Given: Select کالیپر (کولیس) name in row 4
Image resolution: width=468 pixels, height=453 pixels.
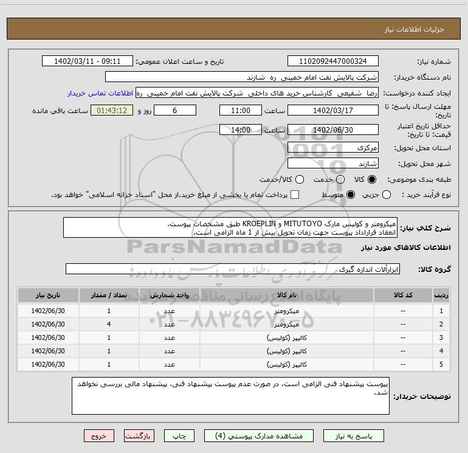Looking at the screenshot, I should (286, 351).
